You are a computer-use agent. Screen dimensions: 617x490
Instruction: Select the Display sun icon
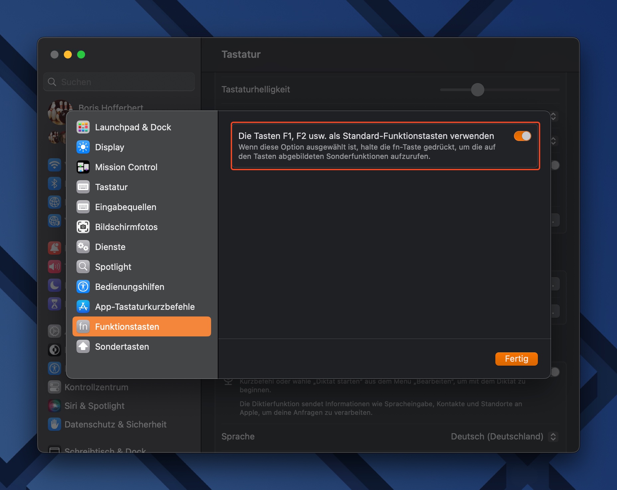(x=83, y=147)
